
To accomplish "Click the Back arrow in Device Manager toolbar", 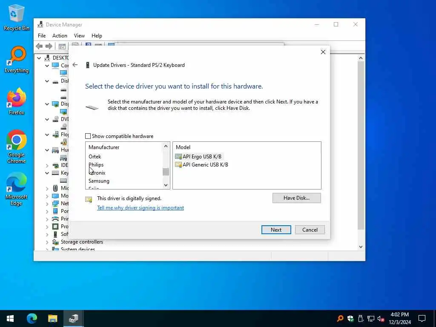I will coord(39,46).
